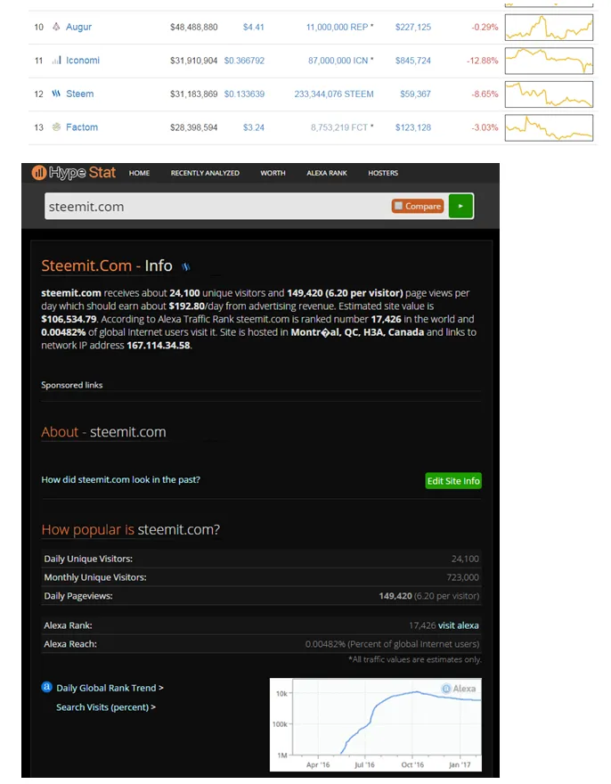Click Factom supply 8,753,219 FCT
611x784 pixels.
tap(339, 127)
